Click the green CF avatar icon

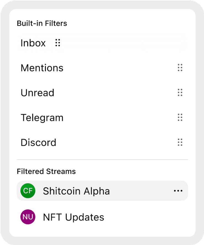[28, 191]
